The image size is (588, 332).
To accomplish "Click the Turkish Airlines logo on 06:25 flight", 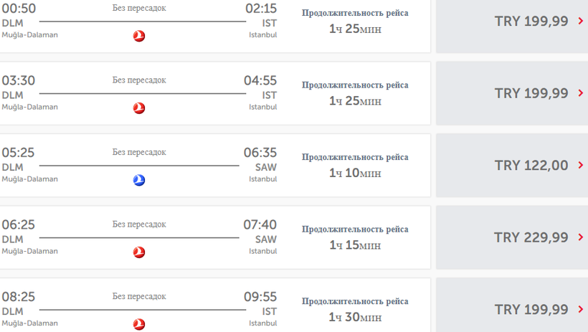I will [x=139, y=252].
